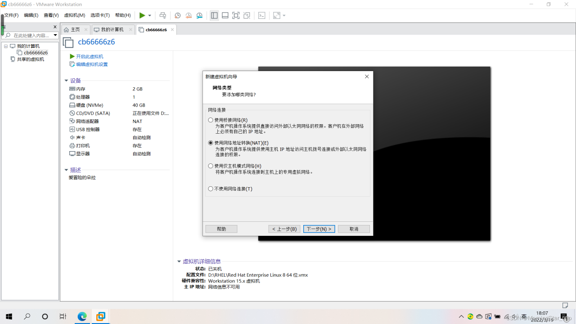Select the 内存 device row
576x324 pixels.
pyautogui.click(x=119, y=89)
